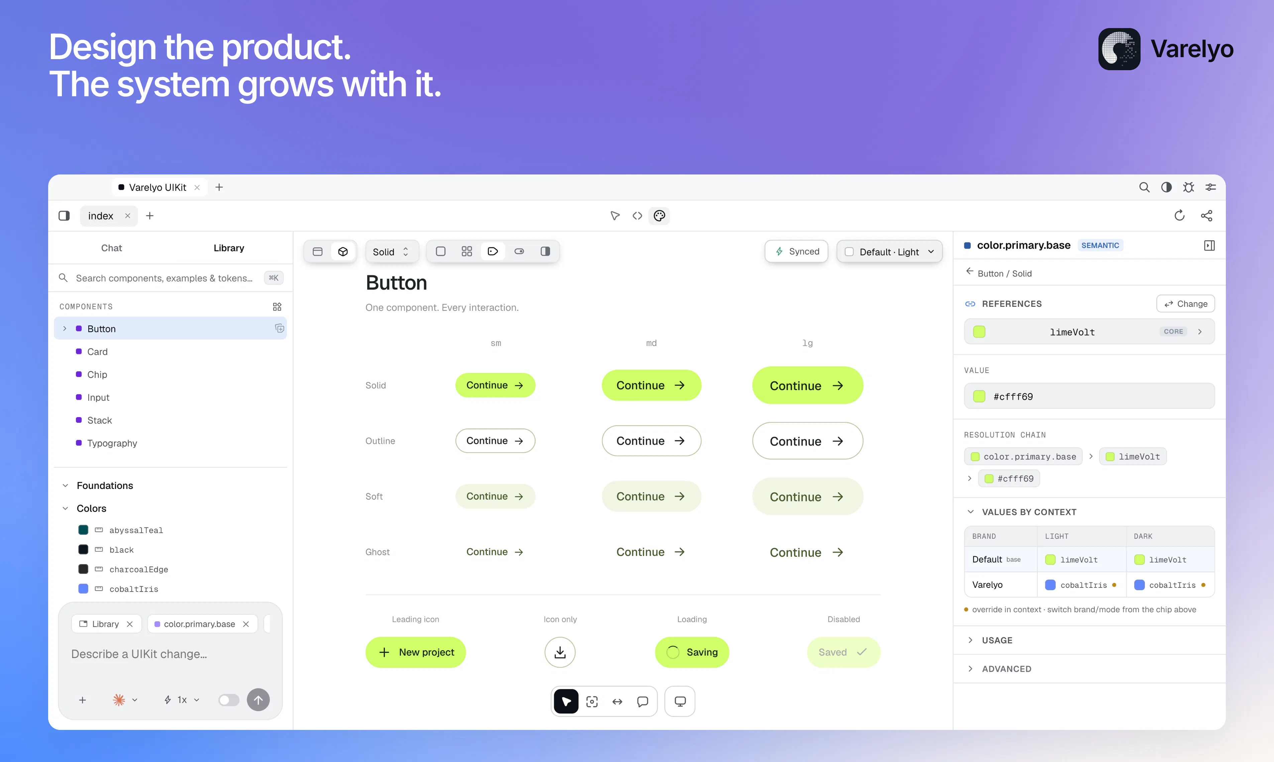Remove the Library chip from composer
Viewport: 1274px width, 762px height.
(130, 624)
